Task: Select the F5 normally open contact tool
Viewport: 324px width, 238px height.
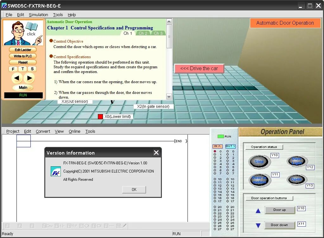Action: pos(60,226)
